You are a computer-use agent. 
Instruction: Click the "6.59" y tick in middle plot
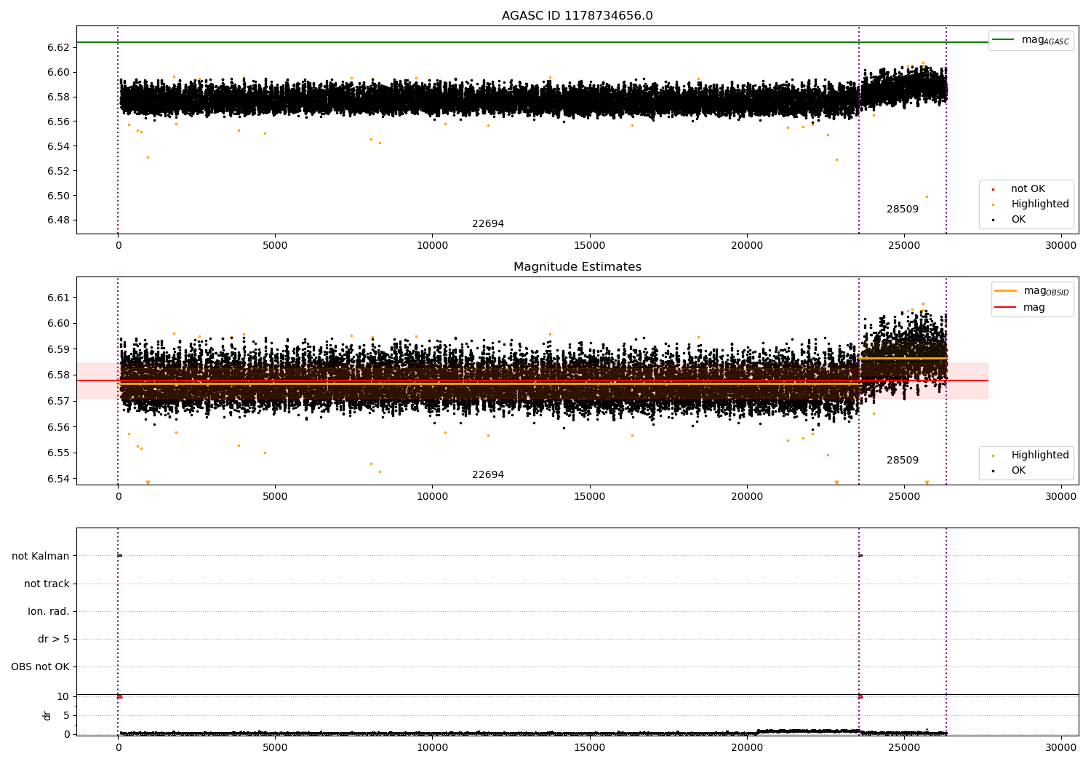pyautogui.click(x=58, y=349)
